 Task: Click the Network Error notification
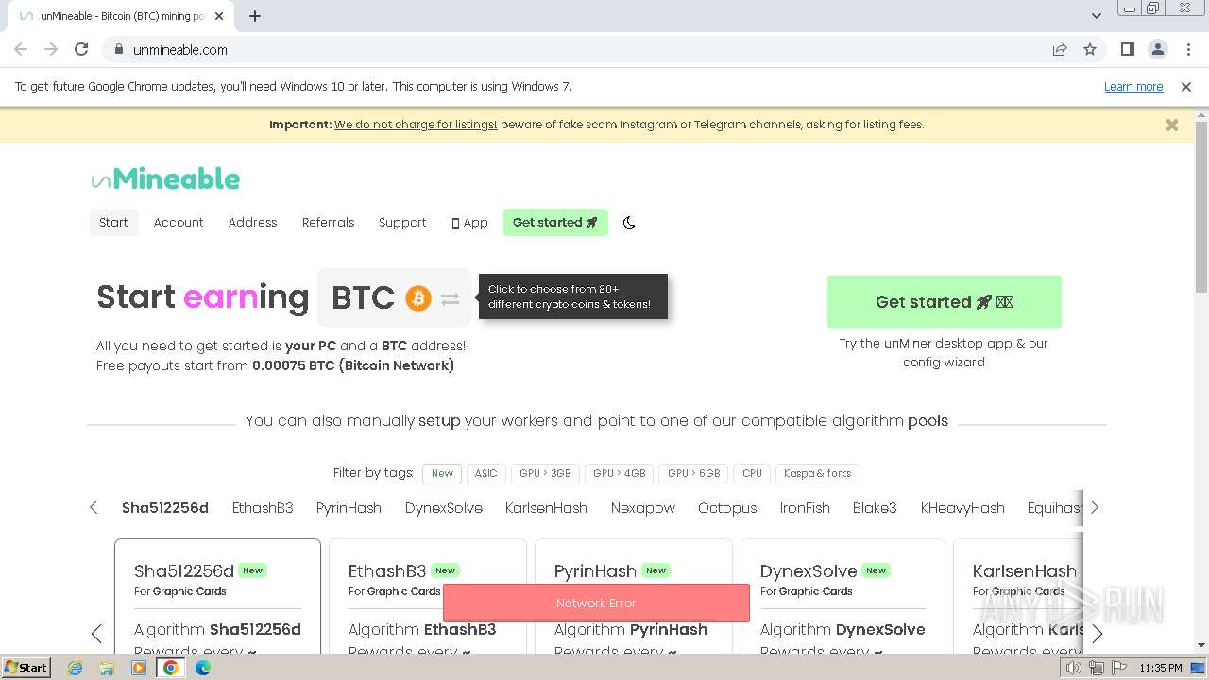pos(596,603)
